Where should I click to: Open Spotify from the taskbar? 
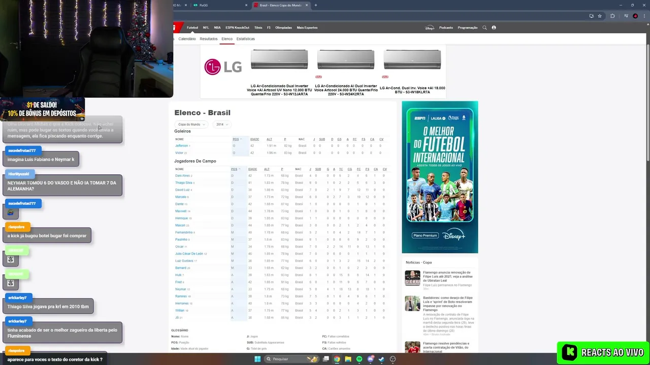[x=359, y=359]
